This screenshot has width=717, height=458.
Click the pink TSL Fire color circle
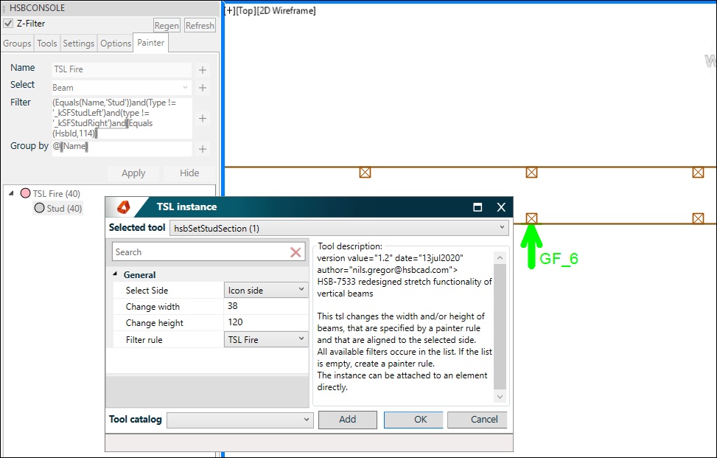coord(25,193)
